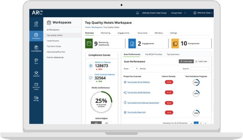Expand the Group Team dropdown
The height and width of the screenshot is (140, 243).
click(x=178, y=13)
